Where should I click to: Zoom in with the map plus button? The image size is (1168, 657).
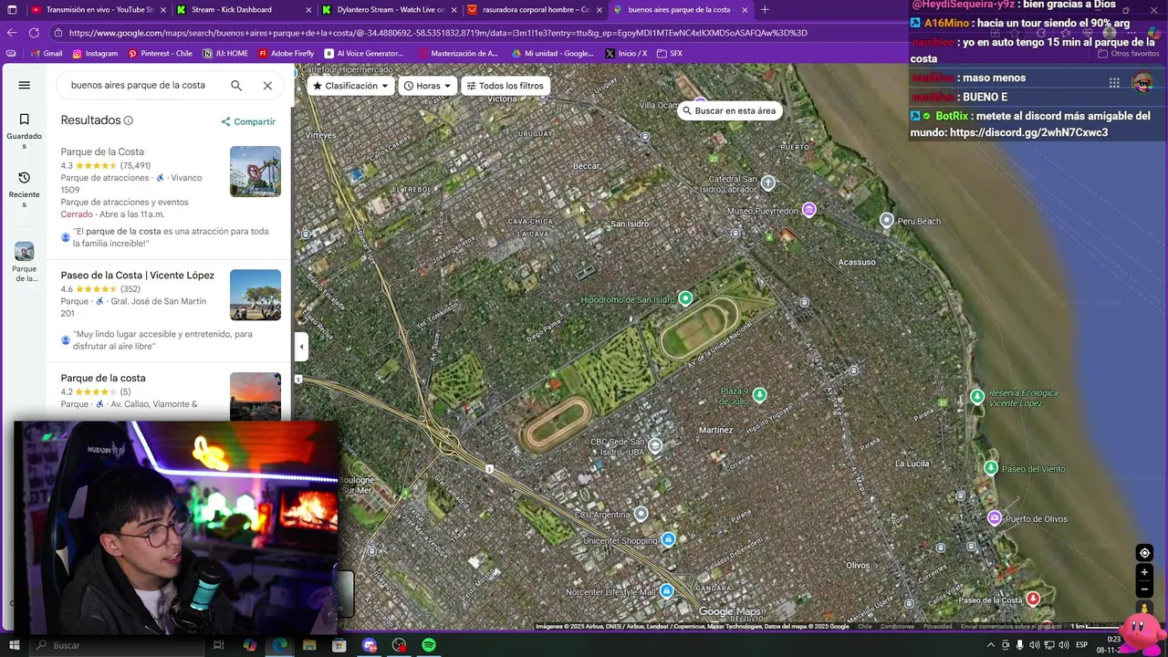pyautogui.click(x=1144, y=572)
